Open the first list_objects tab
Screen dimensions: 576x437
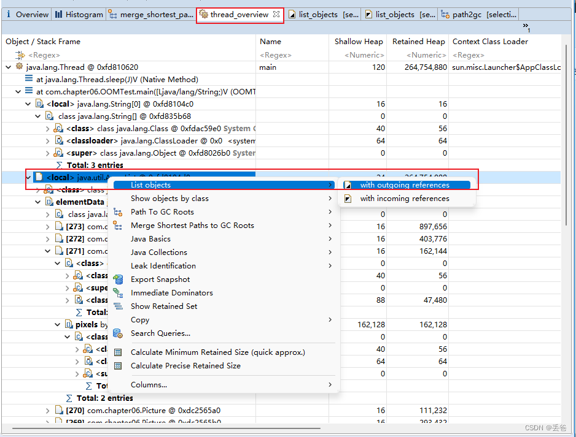[323, 15]
